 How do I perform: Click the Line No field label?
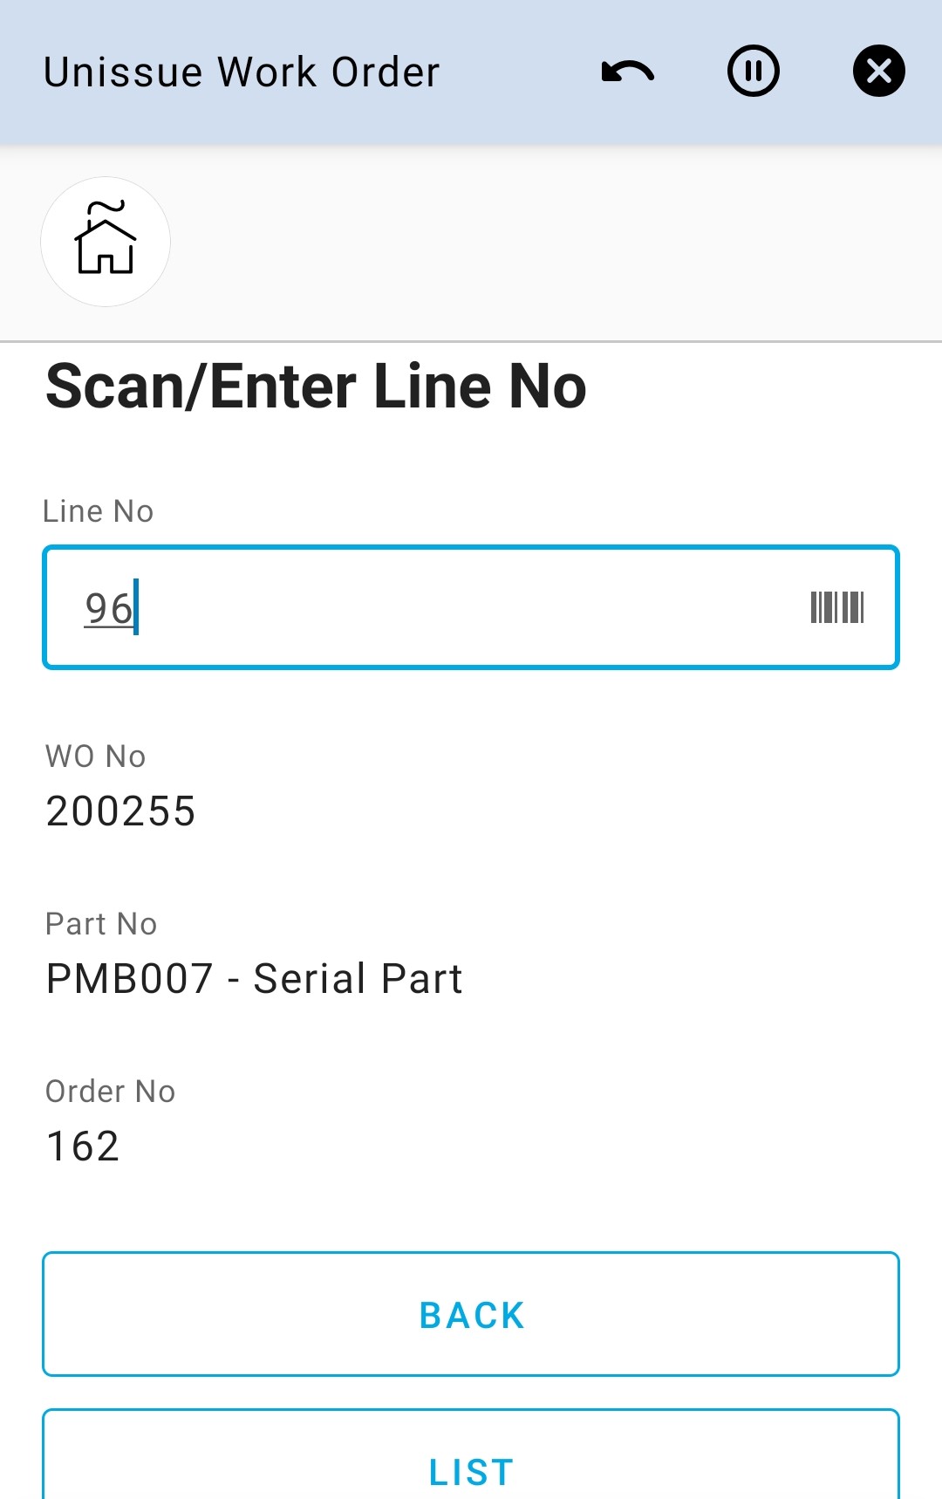pyautogui.click(x=99, y=511)
